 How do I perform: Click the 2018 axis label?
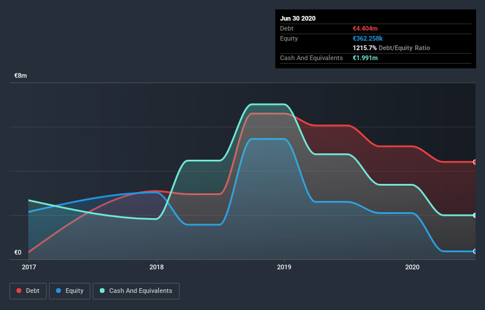[157, 267]
